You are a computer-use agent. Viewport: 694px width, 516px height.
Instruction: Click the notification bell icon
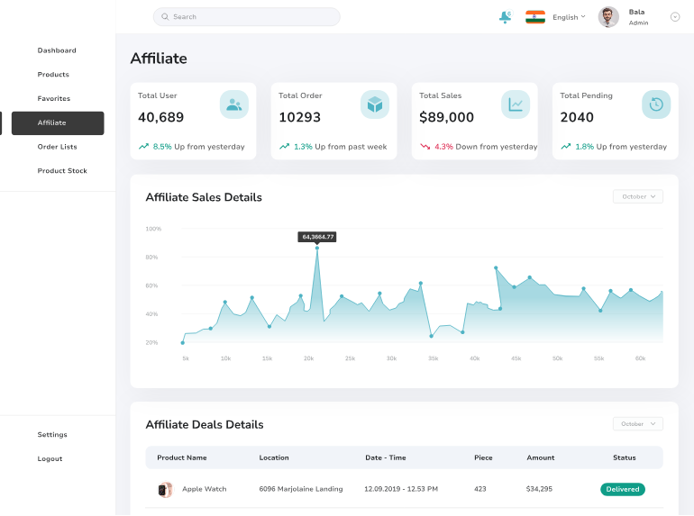[505, 17]
